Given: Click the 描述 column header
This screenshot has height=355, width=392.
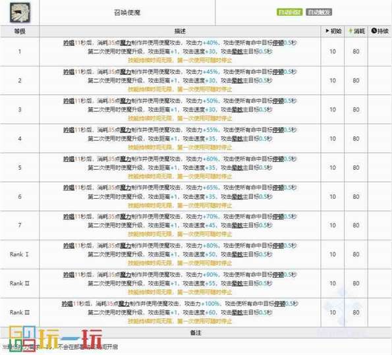Looking at the screenshot, I should coord(180,31).
